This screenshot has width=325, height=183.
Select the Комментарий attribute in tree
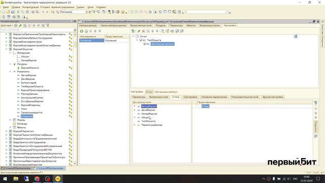tap(28, 83)
